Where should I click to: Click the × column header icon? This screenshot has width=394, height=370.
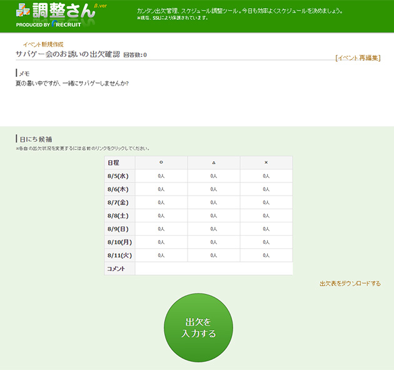(266, 162)
